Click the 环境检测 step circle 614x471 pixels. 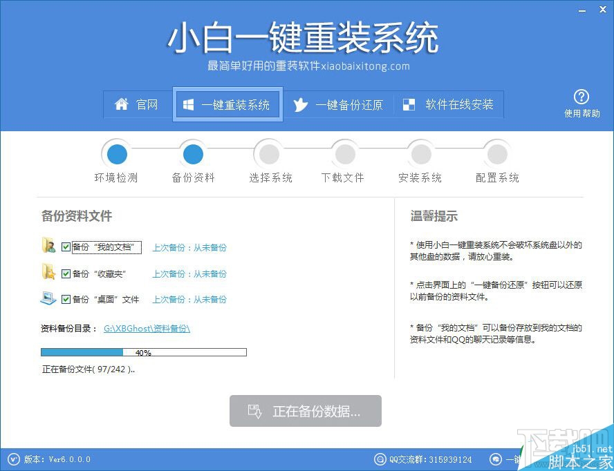117,155
